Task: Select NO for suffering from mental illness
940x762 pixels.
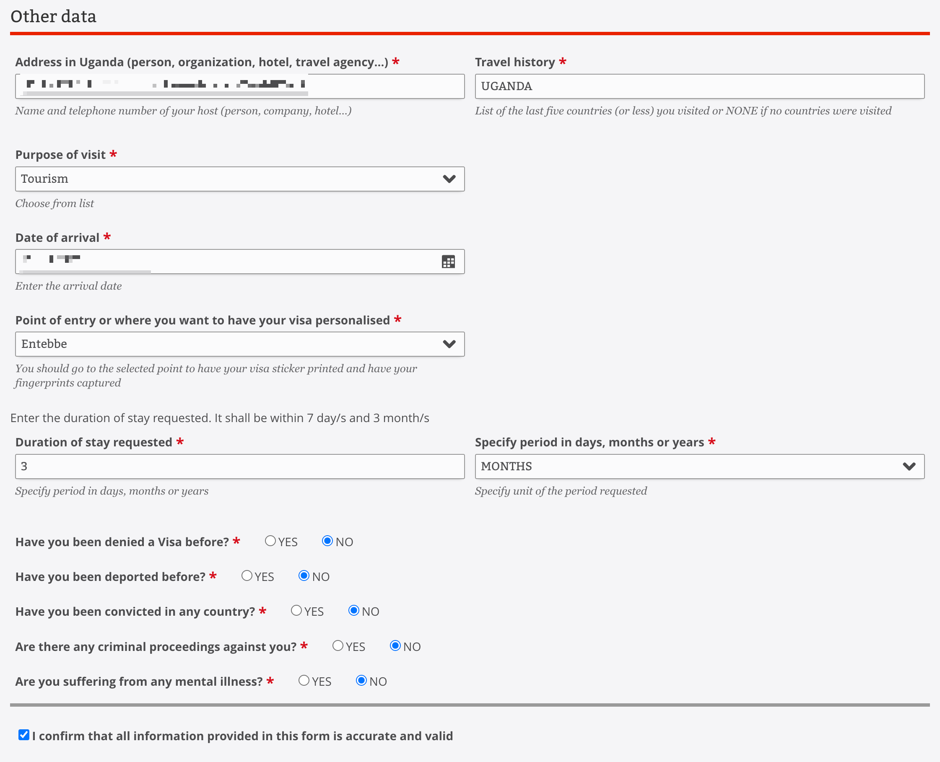Action: pos(361,680)
